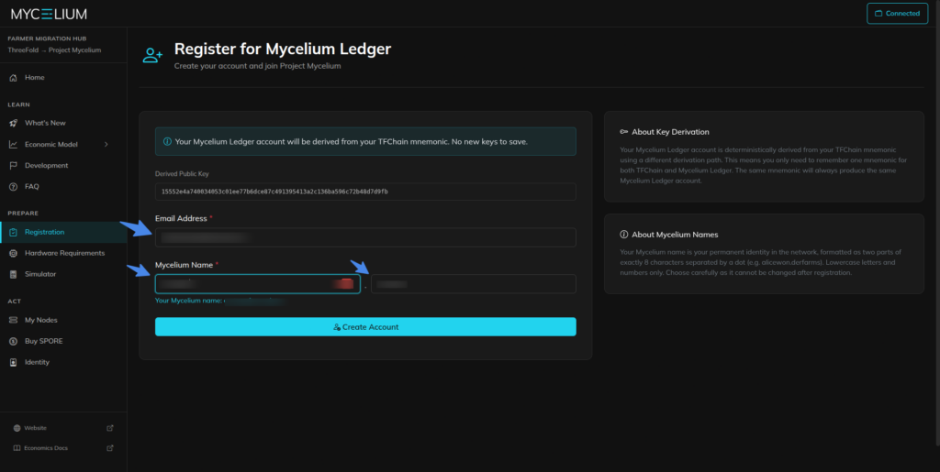
Task: Click the What's New rocket icon
Action: pos(13,123)
